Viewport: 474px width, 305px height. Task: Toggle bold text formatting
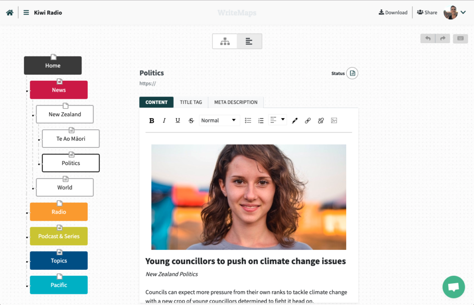[151, 121]
